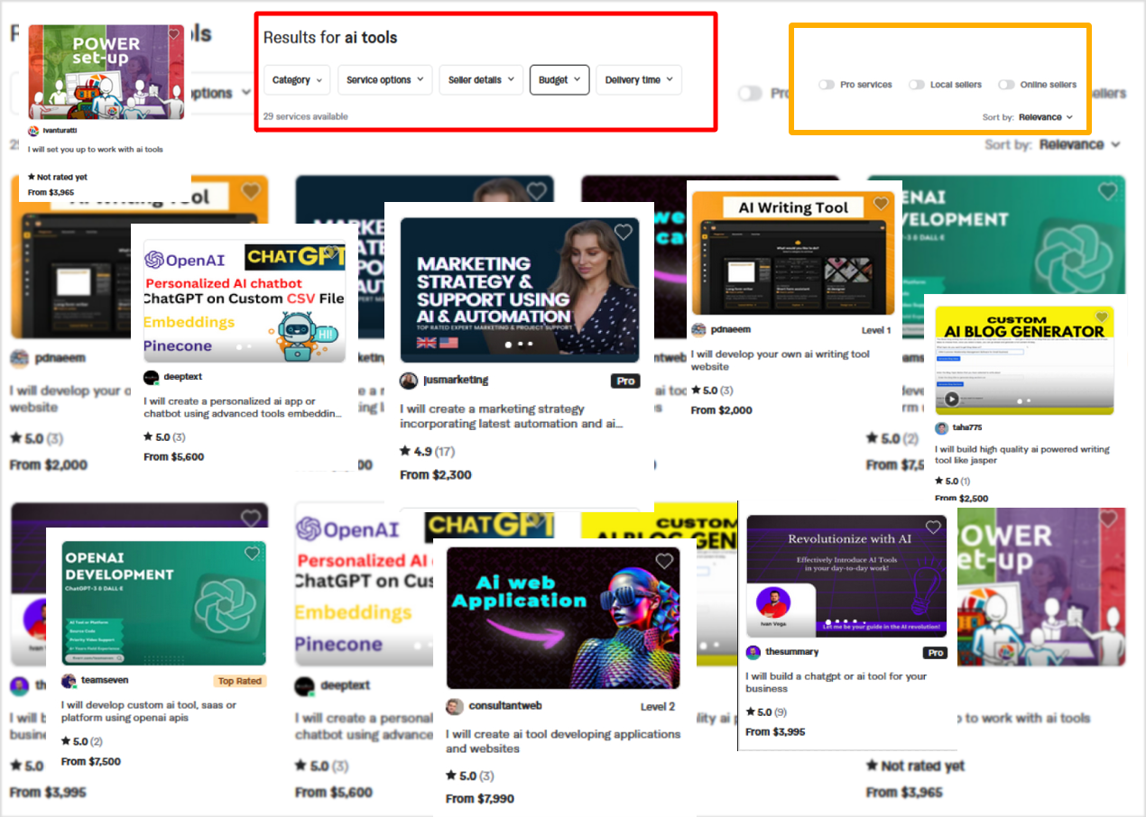
Task: Heart the Custom AI Blog Generator gig by taha775
Action: (x=1101, y=317)
